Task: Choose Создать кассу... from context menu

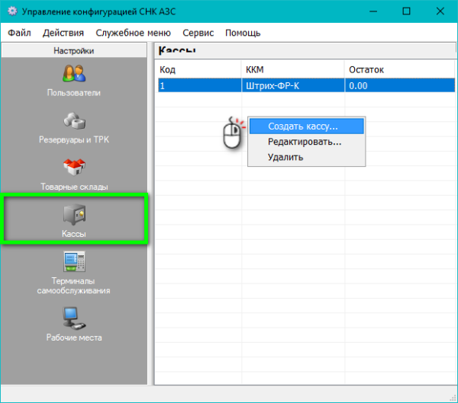Action: [x=302, y=126]
